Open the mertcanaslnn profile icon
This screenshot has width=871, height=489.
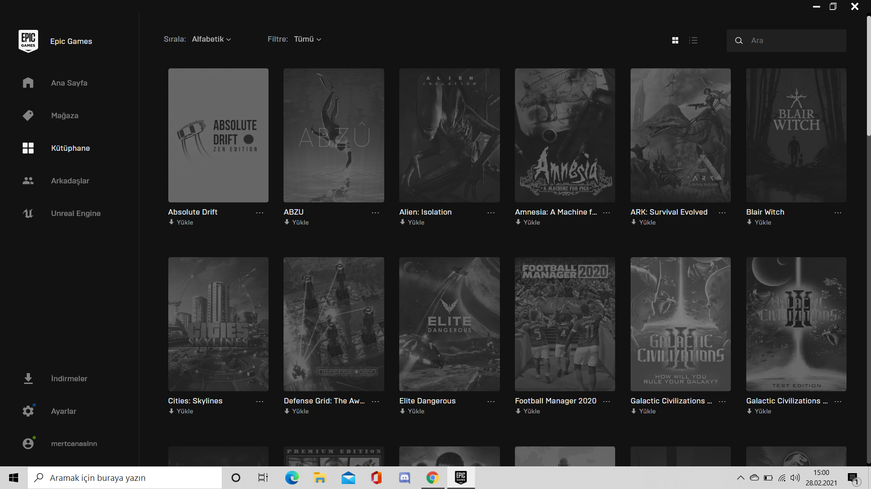pos(28,444)
